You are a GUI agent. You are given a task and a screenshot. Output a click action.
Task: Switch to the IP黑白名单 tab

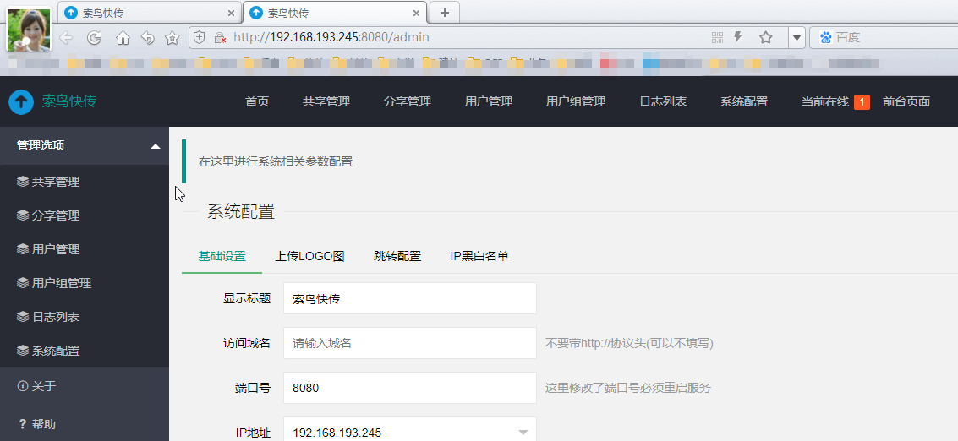(x=479, y=256)
